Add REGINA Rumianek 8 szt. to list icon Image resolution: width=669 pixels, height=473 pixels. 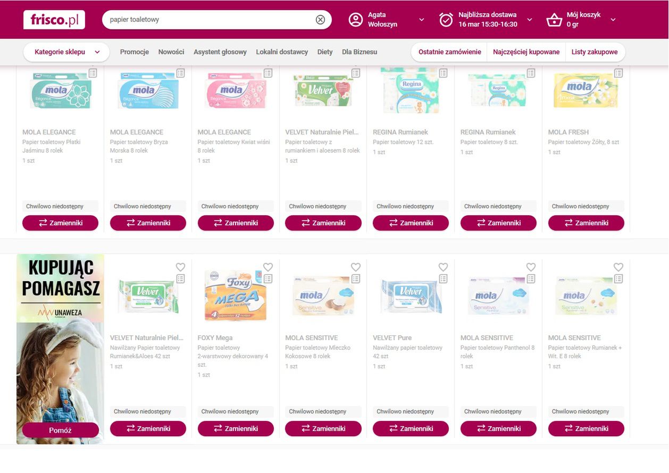click(x=531, y=73)
